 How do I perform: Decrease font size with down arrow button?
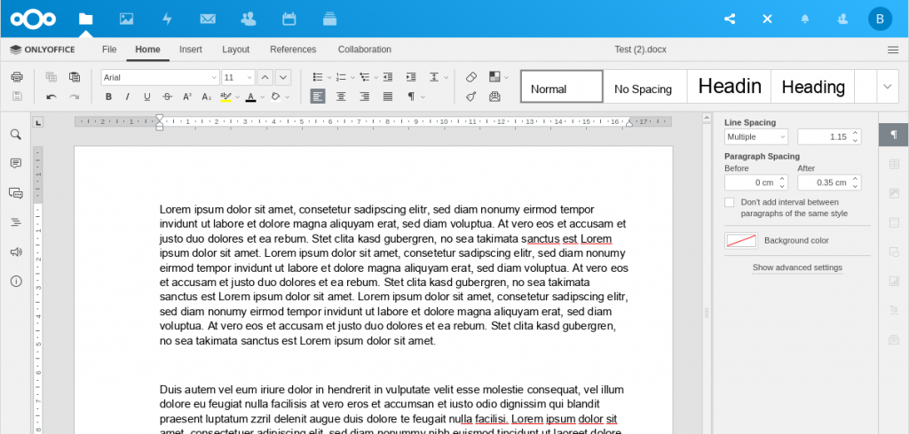(283, 77)
